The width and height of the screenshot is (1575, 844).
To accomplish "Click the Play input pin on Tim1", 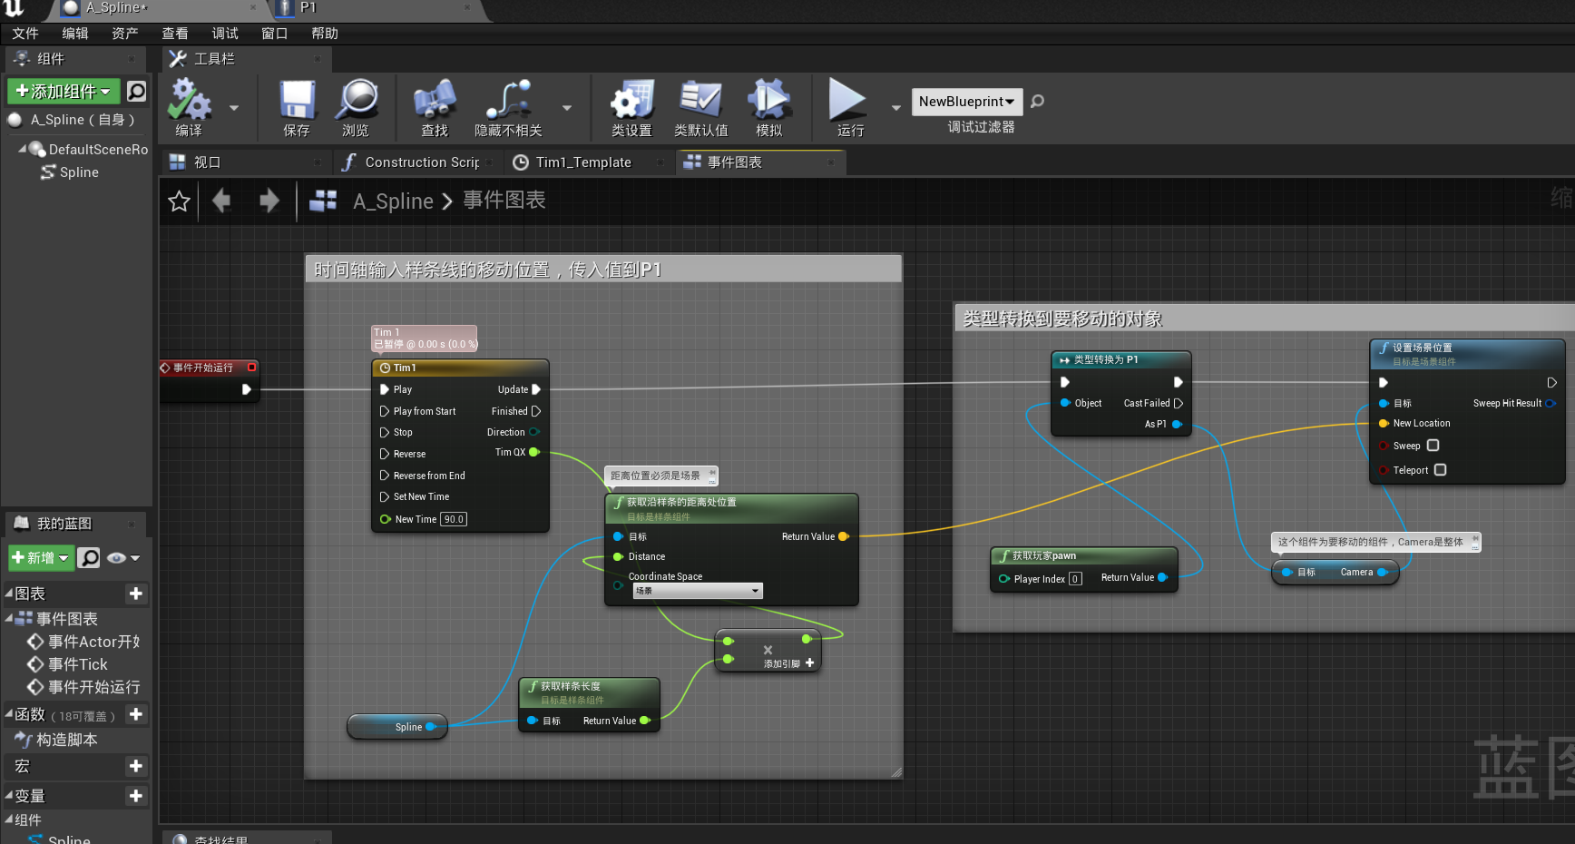I will pos(385,389).
